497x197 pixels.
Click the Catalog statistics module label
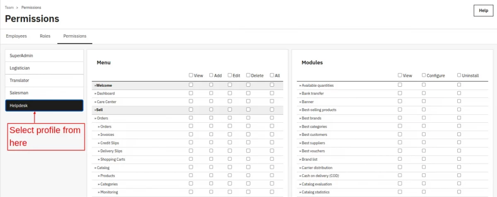pyautogui.click(x=314, y=192)
